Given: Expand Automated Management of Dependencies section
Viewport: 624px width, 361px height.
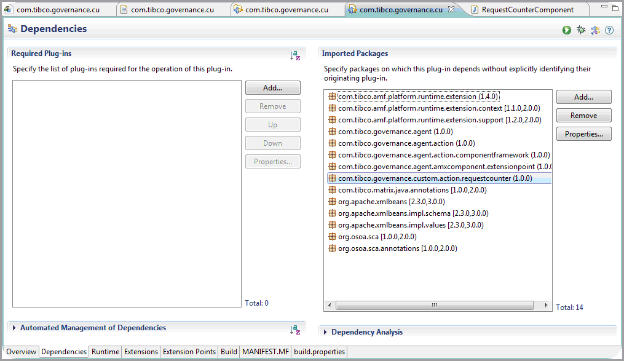Looking at the screenshot, I should click(14, 328).
